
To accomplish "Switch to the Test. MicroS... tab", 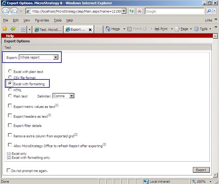I will tap(48, 29).
